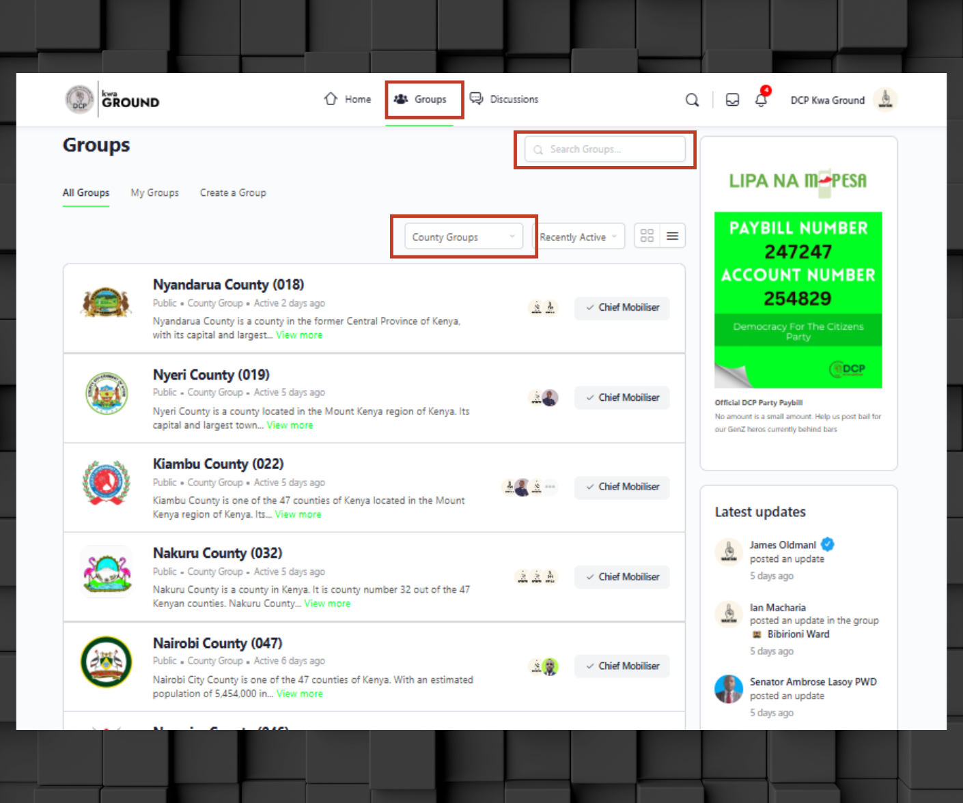Open the Nakuru County (032) group
This screenshot has height=803, width=963.
(x=217, y=553)
